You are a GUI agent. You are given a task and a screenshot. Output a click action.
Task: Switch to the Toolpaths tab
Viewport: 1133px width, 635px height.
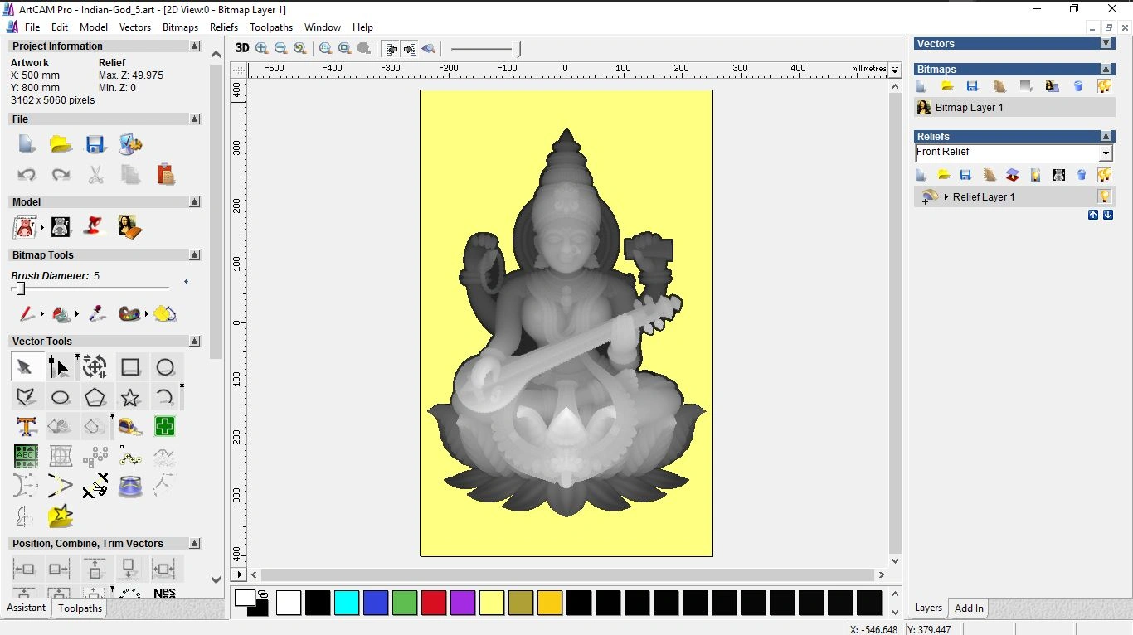click(x=80, y=608)
